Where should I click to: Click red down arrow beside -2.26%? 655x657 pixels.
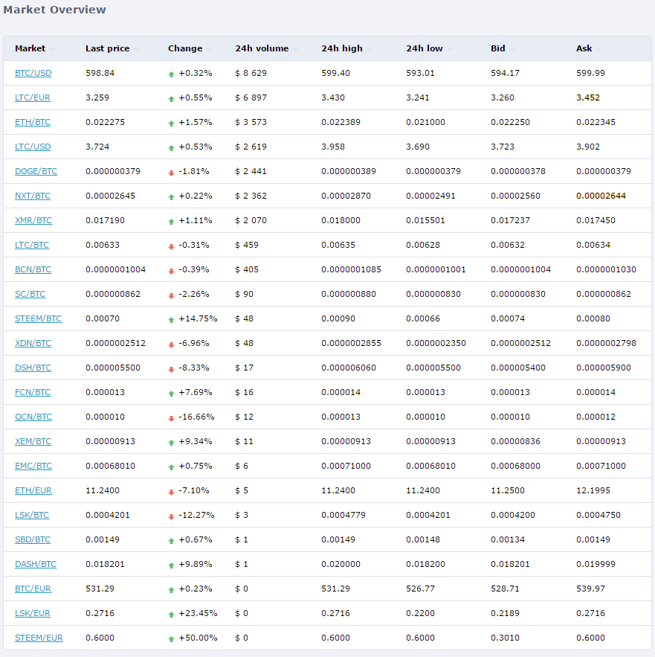(171, 296)
